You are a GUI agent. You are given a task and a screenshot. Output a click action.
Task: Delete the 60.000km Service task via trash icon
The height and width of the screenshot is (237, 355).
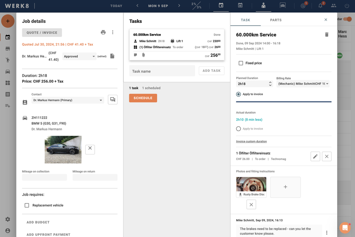click(x=327, y=35)
